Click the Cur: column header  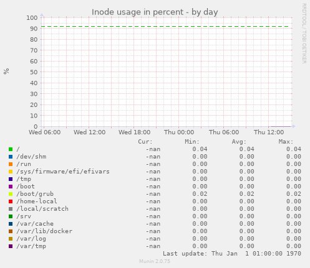(x=145, y=142)
